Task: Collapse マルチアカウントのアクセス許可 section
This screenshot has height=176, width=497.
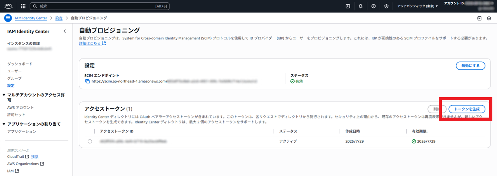Action: click(4, 95)
